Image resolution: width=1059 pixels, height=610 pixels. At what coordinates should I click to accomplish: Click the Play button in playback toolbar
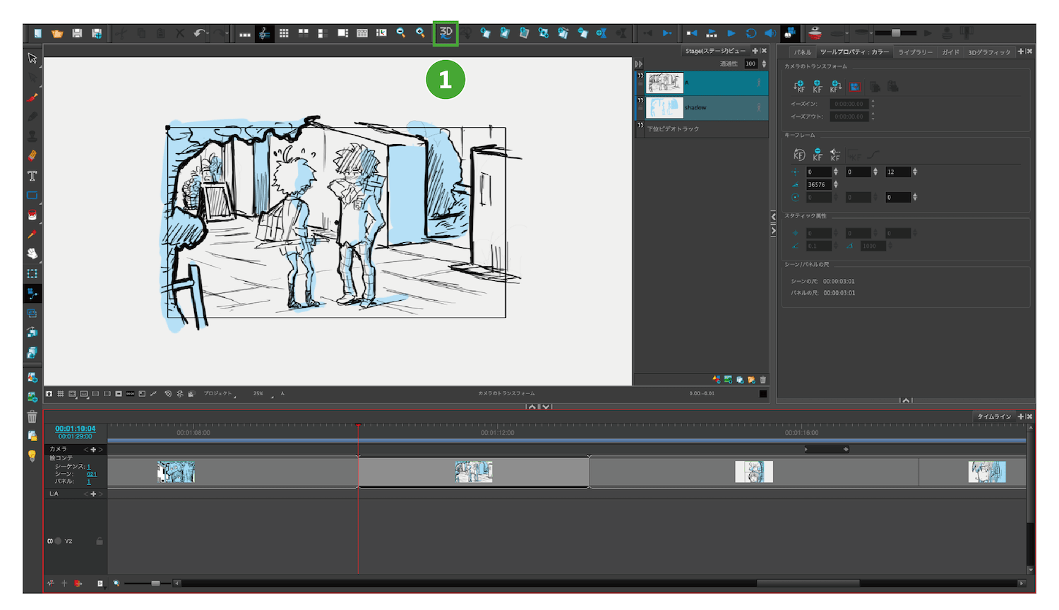tap(731, 32)
